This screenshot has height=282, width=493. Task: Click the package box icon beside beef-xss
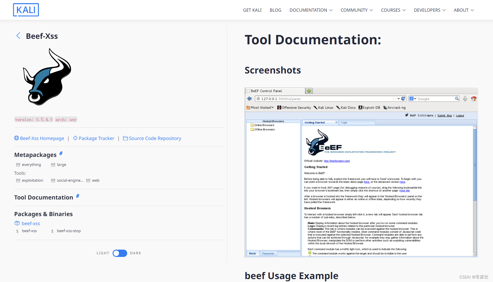point(17,223)
